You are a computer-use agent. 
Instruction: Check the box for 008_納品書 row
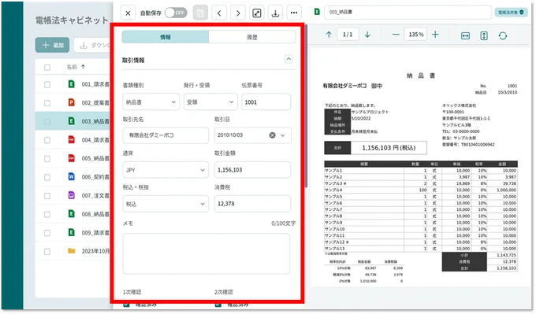pos(47,214)
